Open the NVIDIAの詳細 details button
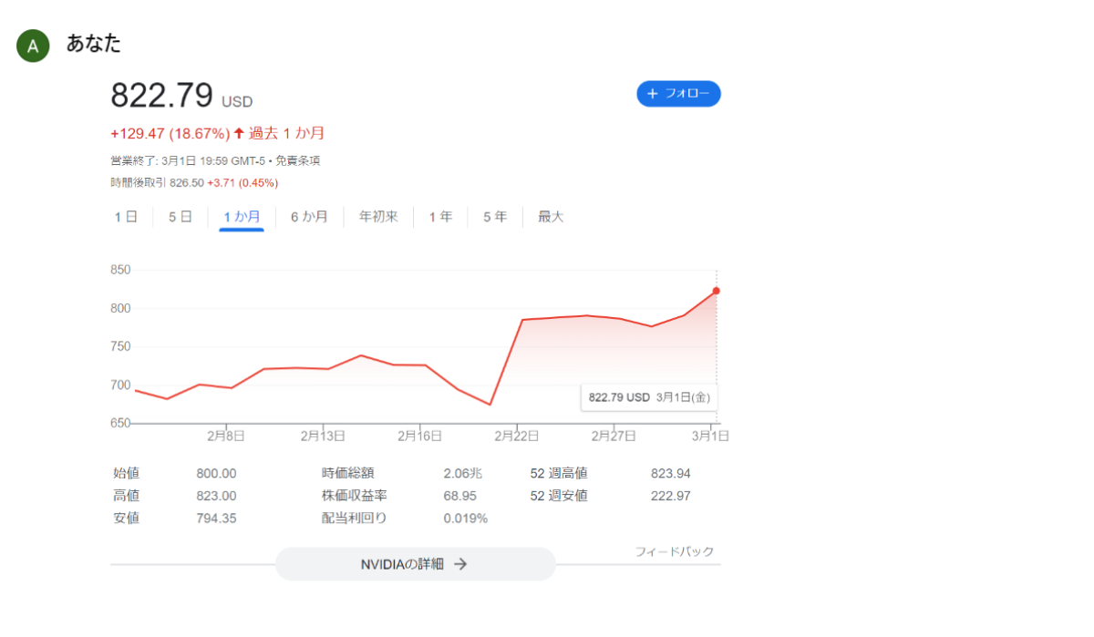This screenshot has height=637, width=1094. (x=415, y=564)
